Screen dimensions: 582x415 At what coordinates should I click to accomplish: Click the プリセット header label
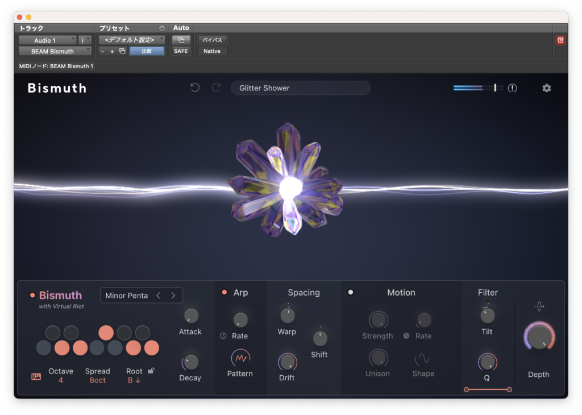pyautogui.click(x=114, y=28)
